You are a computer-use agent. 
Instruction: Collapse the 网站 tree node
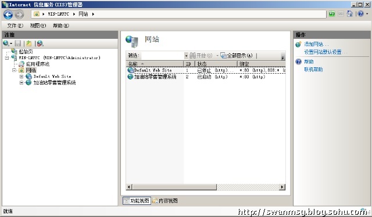coord(14,70)
